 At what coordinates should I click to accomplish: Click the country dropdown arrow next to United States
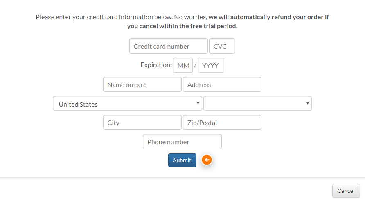coord(198,103)
